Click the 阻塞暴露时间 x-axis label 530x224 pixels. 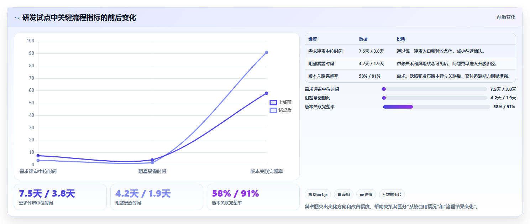152,171
